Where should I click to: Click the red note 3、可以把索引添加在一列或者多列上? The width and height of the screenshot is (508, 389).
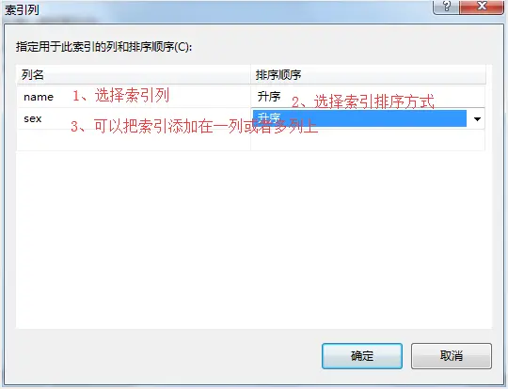pos(194,126)
